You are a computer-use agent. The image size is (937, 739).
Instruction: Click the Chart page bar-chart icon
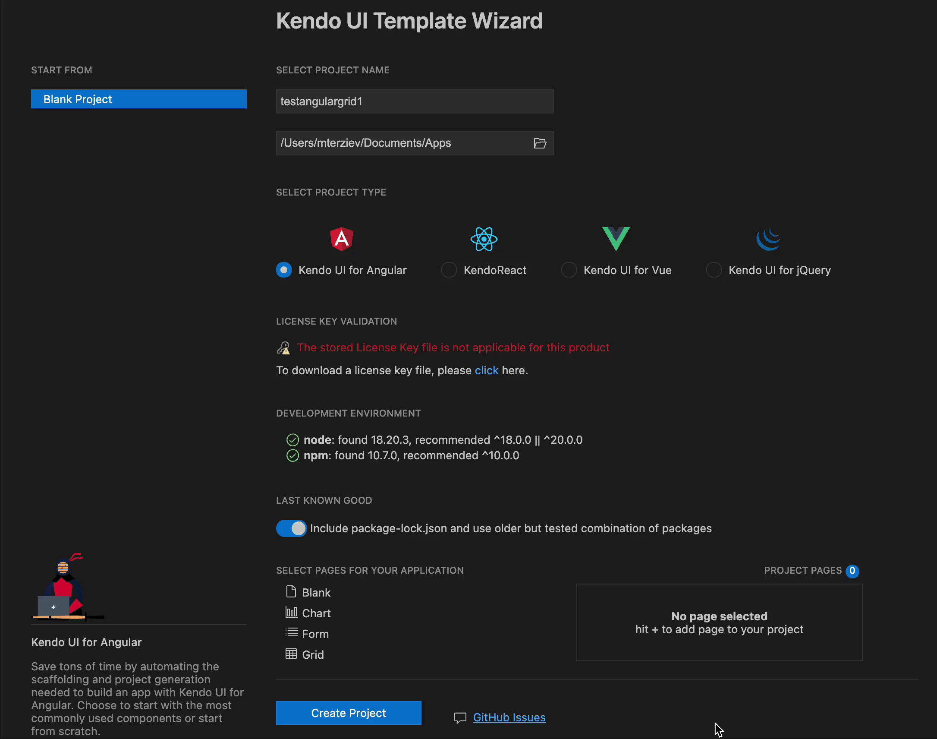tap(291, 612)
